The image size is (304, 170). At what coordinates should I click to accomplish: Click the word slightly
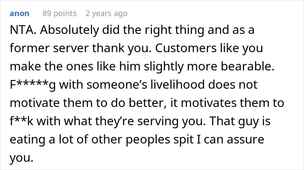pos(163,67)
